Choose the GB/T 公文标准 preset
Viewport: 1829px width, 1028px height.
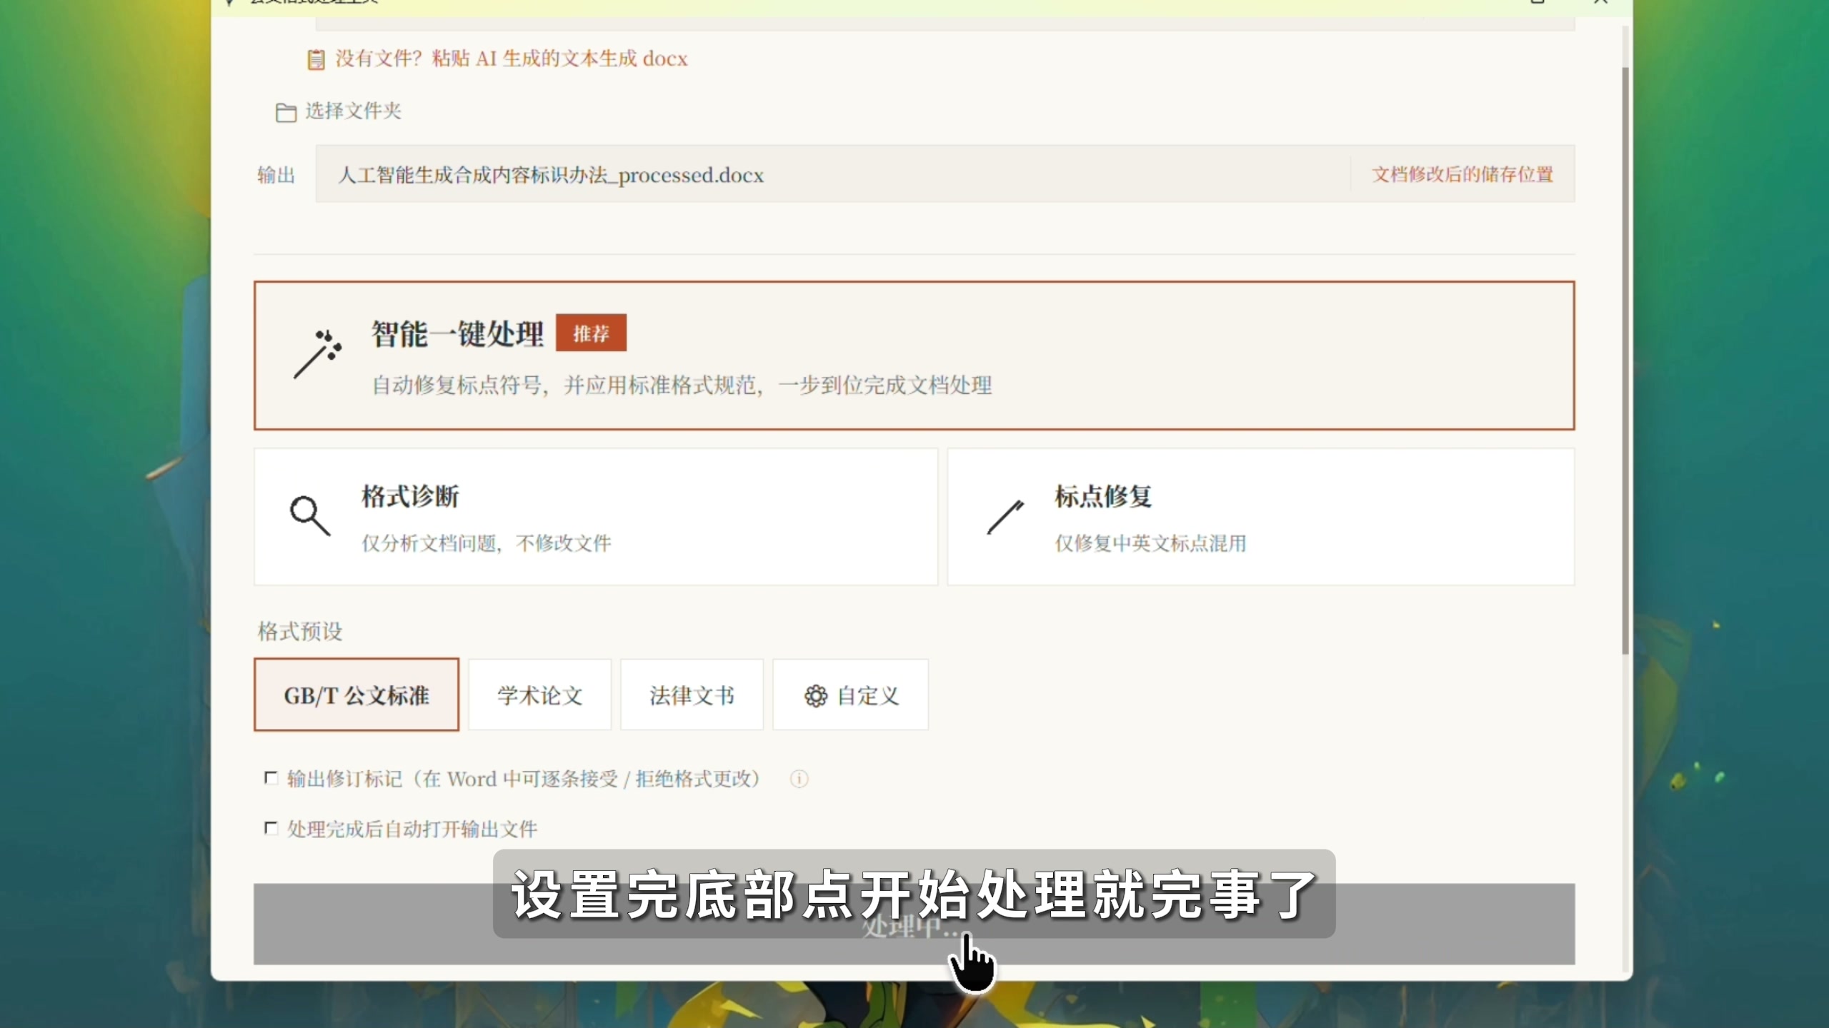click(x=357, y=695)
